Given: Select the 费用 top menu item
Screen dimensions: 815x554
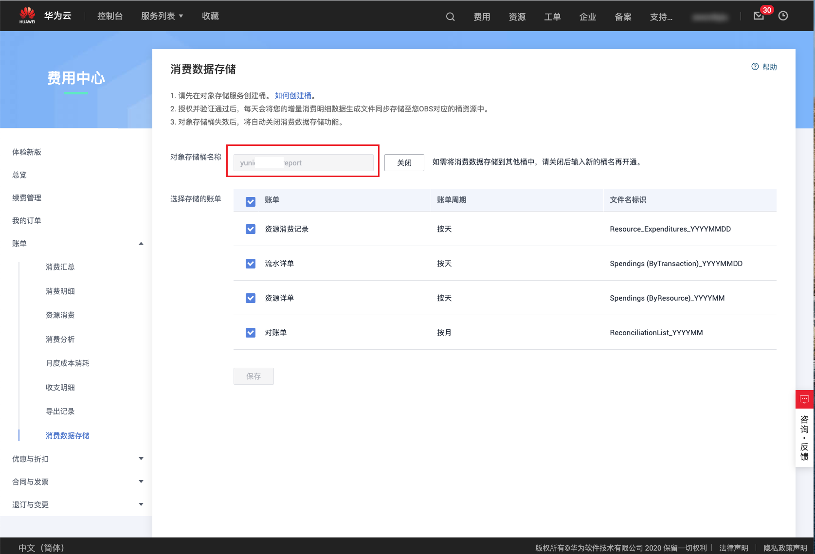Looking at the screenshot, I should click(x=482, y=17).
